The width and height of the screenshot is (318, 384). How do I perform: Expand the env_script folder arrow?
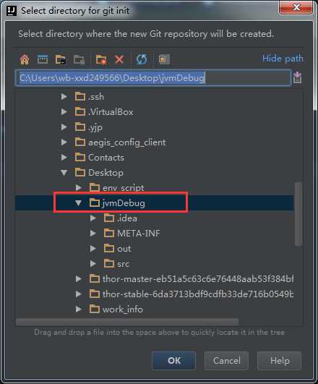click(x=78, y=188)
